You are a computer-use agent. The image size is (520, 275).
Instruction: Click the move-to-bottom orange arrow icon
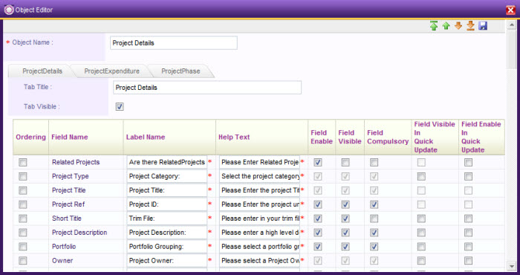tap(470, 26)
